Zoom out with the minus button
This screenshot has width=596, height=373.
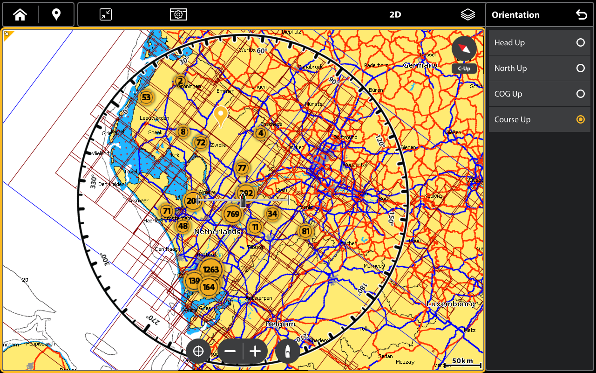[230, 352]
